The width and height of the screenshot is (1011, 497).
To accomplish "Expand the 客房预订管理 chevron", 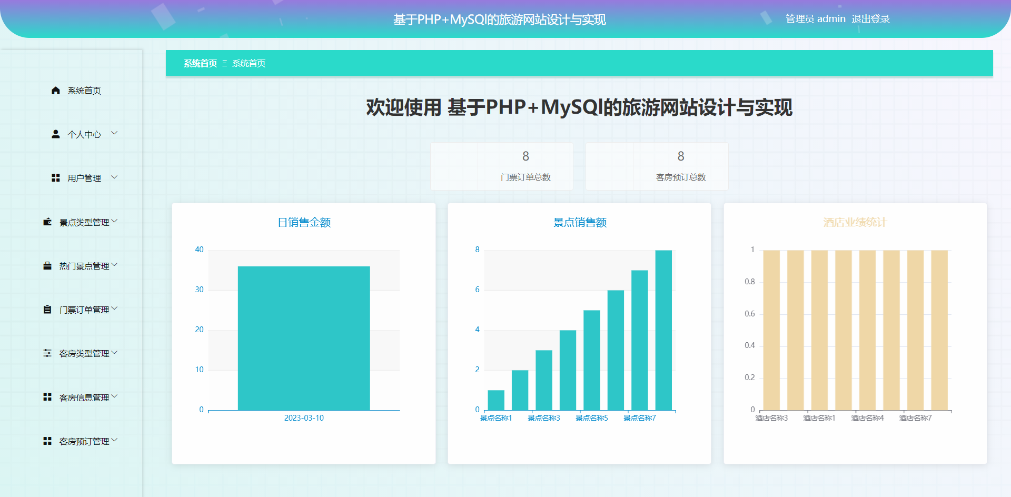I will [114, 440].
